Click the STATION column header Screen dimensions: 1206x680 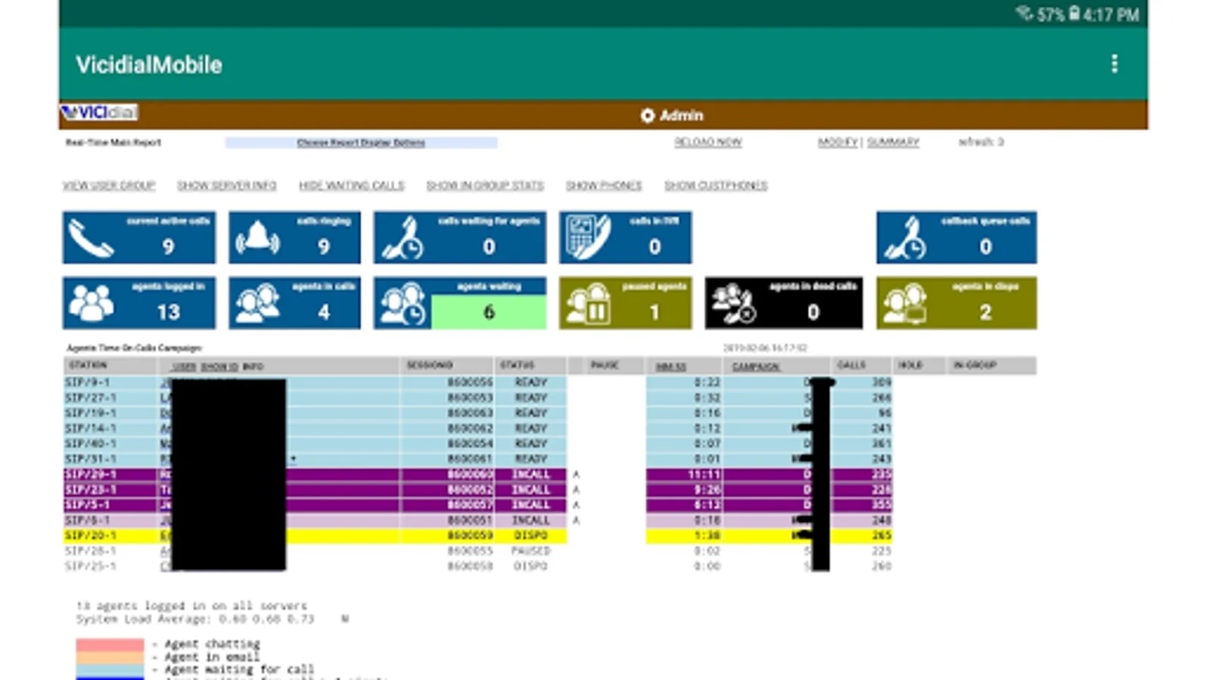click(88, 365)
